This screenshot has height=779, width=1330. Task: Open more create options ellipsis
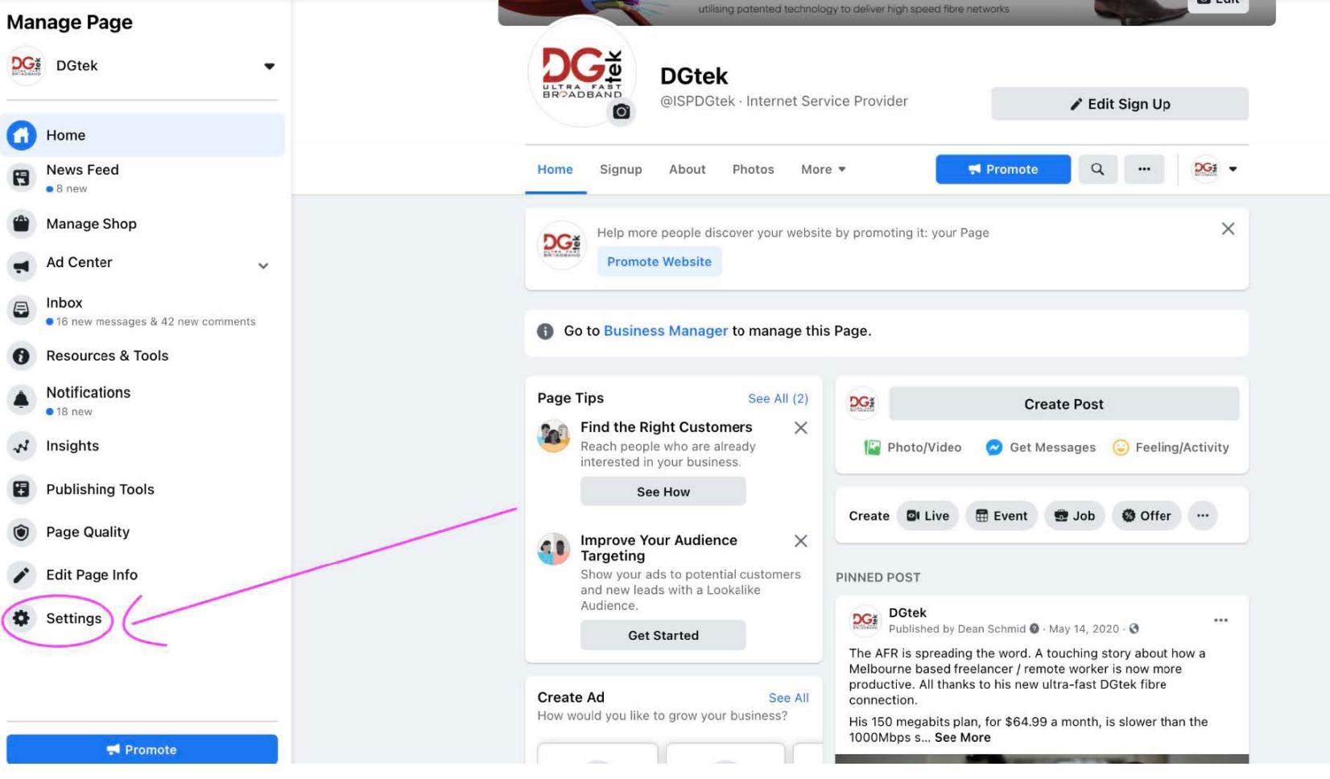(x=1203, y=516)
